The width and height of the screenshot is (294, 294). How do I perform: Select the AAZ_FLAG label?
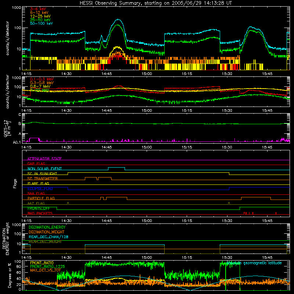pos(36,203)
